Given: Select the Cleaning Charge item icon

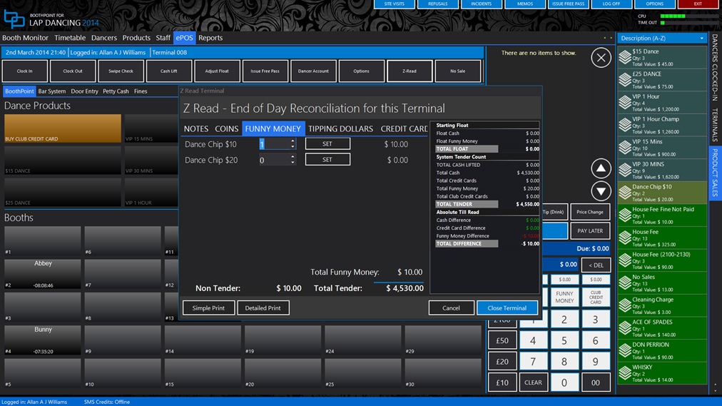Looking at the screenshot, I should pos(625,305).
